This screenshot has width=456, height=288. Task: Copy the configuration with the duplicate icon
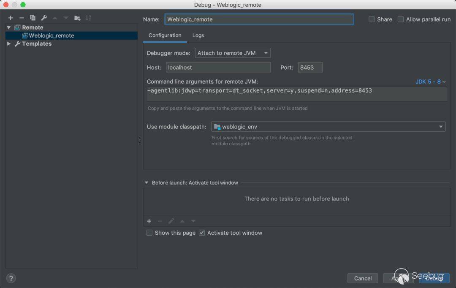pos(33,18)
